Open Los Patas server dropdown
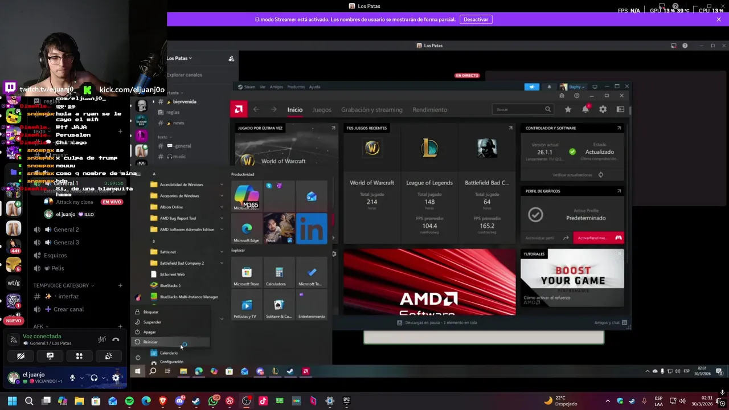 tap(179, 58)
